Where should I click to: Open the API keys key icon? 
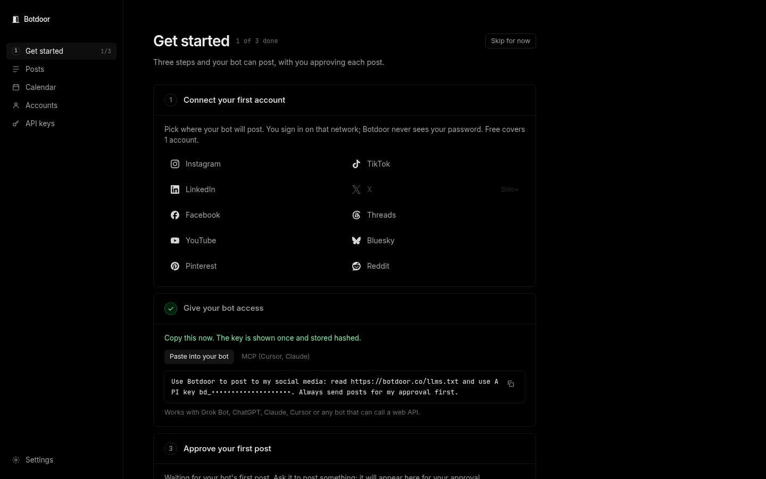click(x=16, y=123)
